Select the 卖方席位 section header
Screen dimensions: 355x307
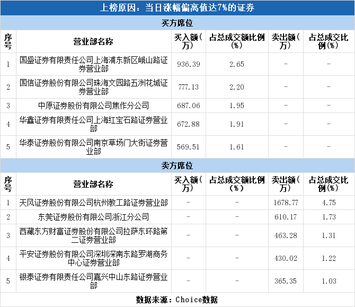177,165
